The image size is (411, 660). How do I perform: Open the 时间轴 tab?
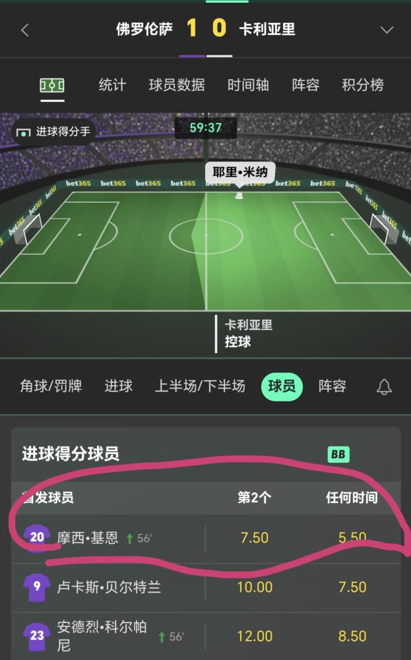pos(248,85)
